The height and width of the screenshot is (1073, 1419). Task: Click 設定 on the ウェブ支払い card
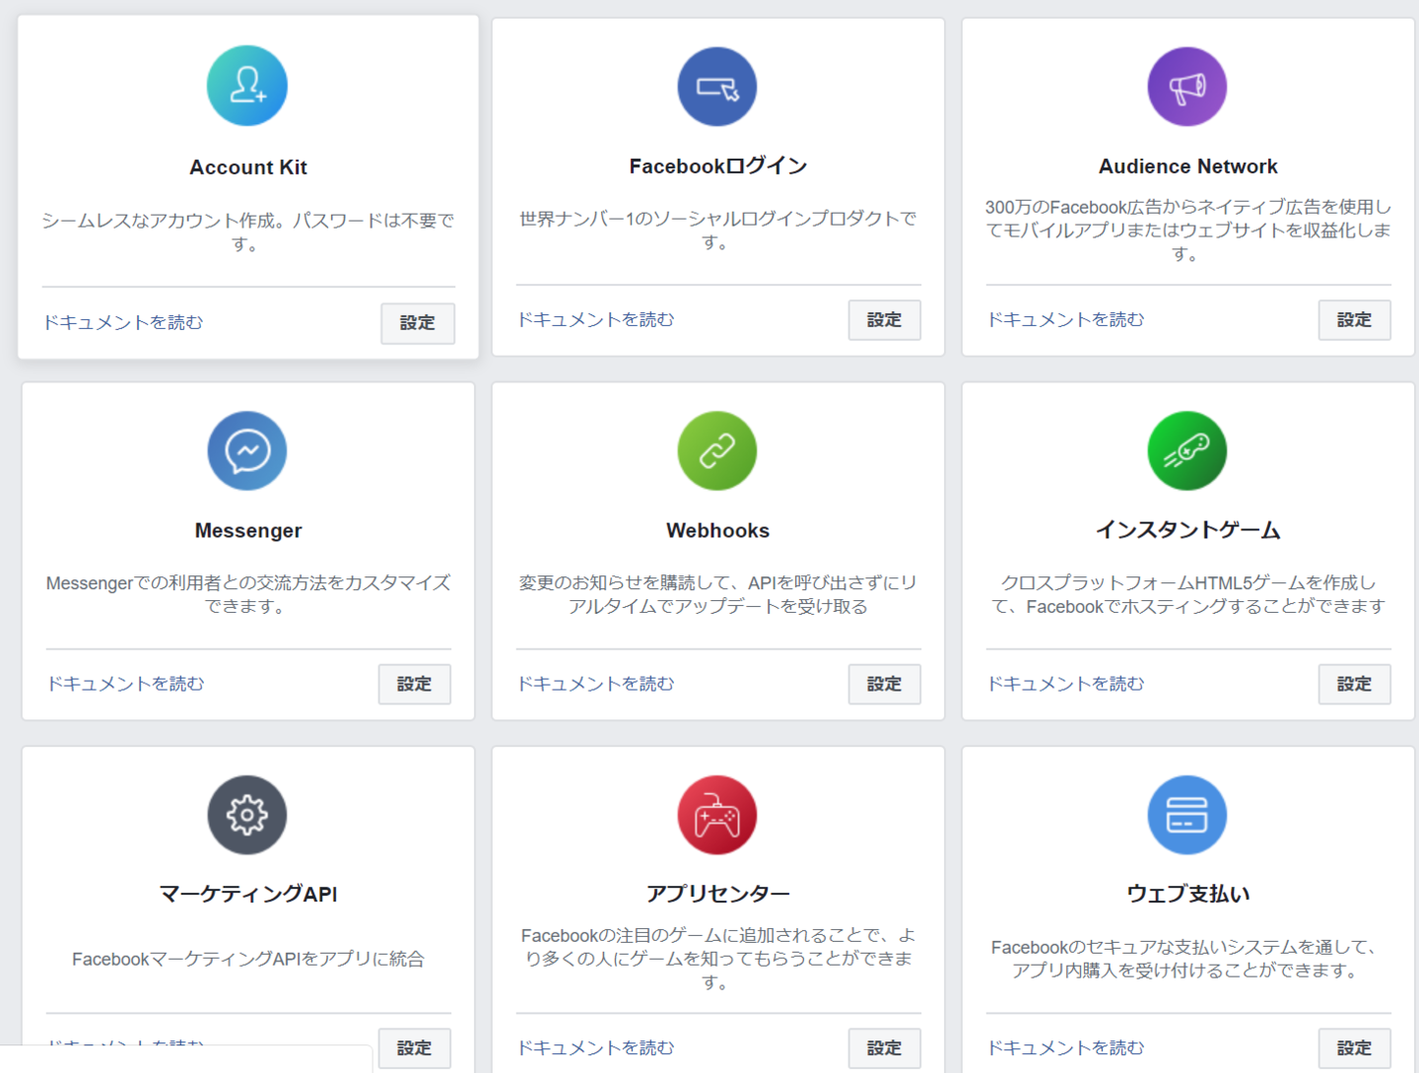[x=1355, y=1048]
